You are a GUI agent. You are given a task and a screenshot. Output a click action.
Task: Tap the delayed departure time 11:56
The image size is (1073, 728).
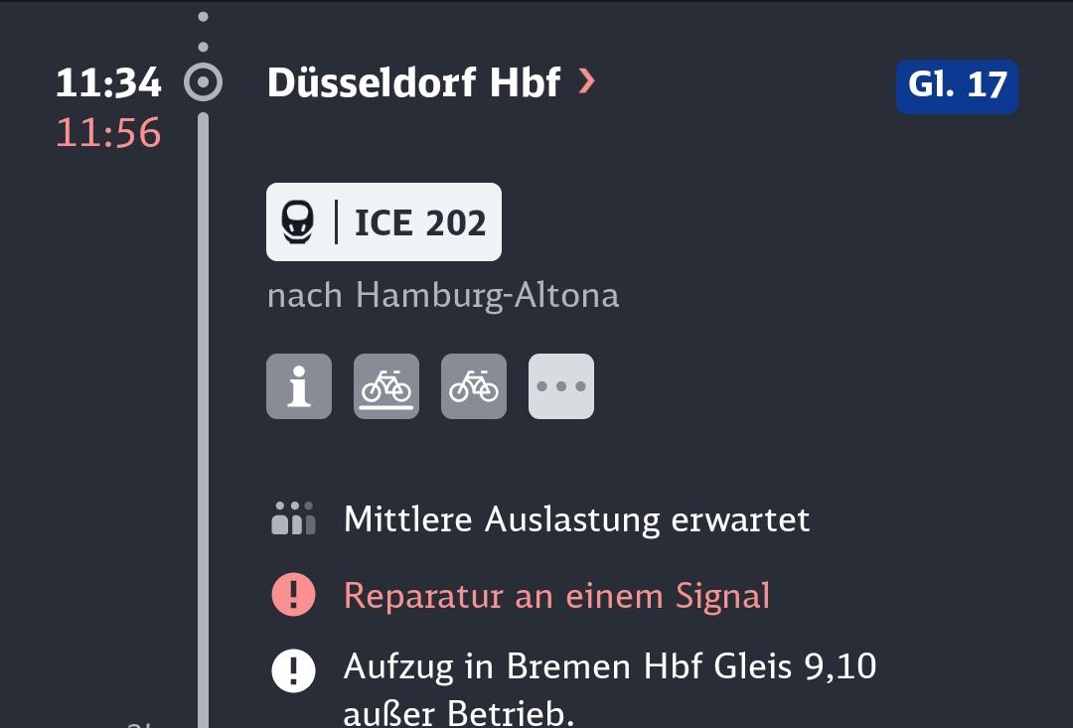(108, 133)
